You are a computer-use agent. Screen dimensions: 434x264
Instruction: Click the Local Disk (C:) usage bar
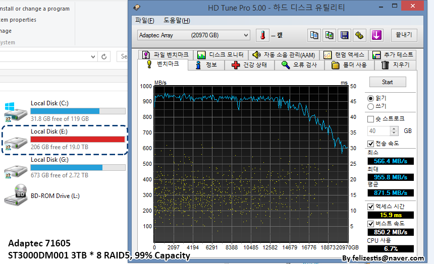[x=78, y=111]
